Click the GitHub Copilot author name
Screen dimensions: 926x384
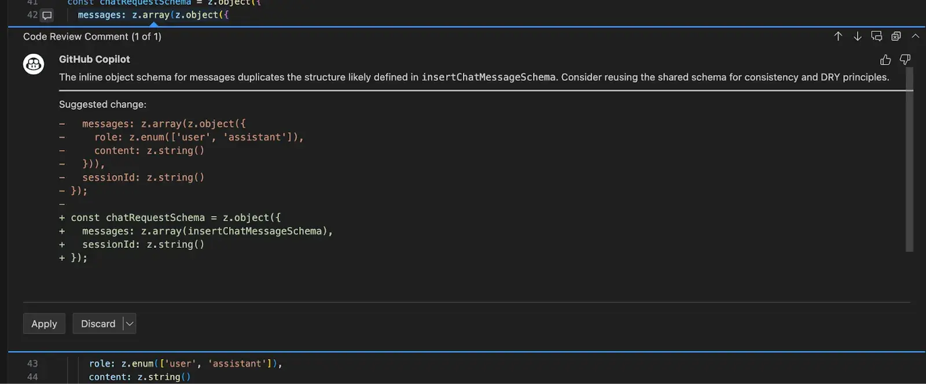(x=94, y=59)
